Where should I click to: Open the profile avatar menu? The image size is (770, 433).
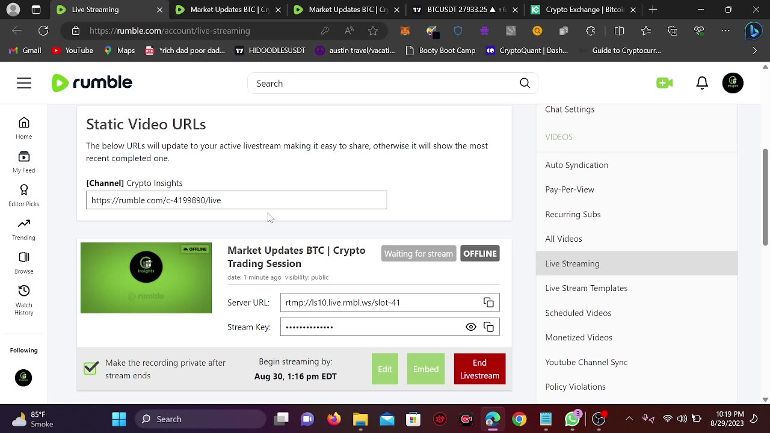coord(733,83)
